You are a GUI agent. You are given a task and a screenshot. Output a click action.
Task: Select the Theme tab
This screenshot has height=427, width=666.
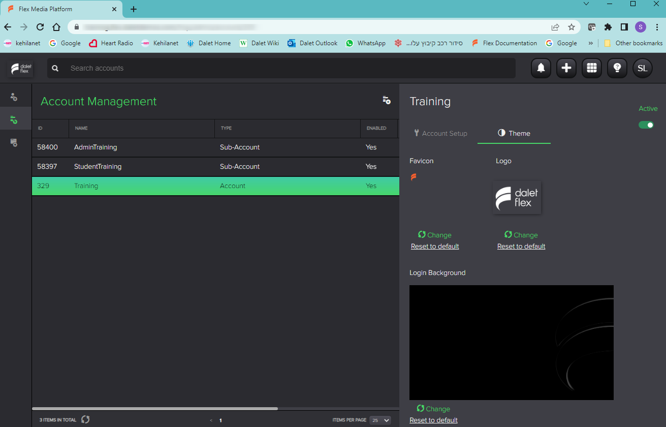pyautogui.click(x=514, y=133)
